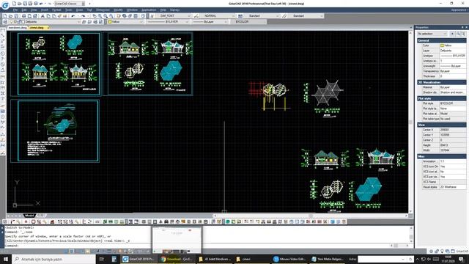Click the yellow swatch in color control toolbar

click(110, 22)
